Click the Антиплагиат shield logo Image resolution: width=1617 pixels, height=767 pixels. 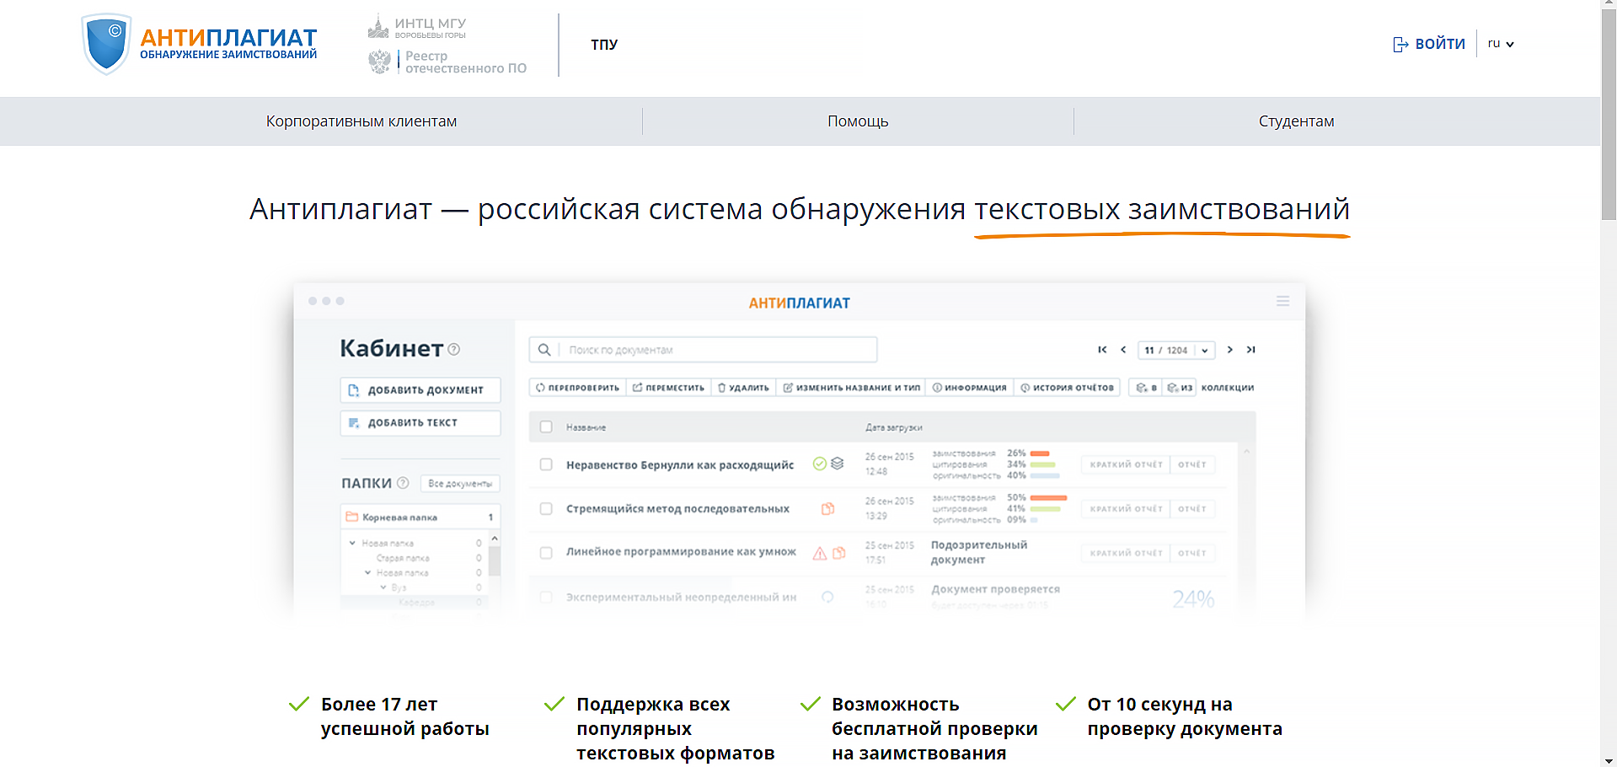(x=106, y=44)
